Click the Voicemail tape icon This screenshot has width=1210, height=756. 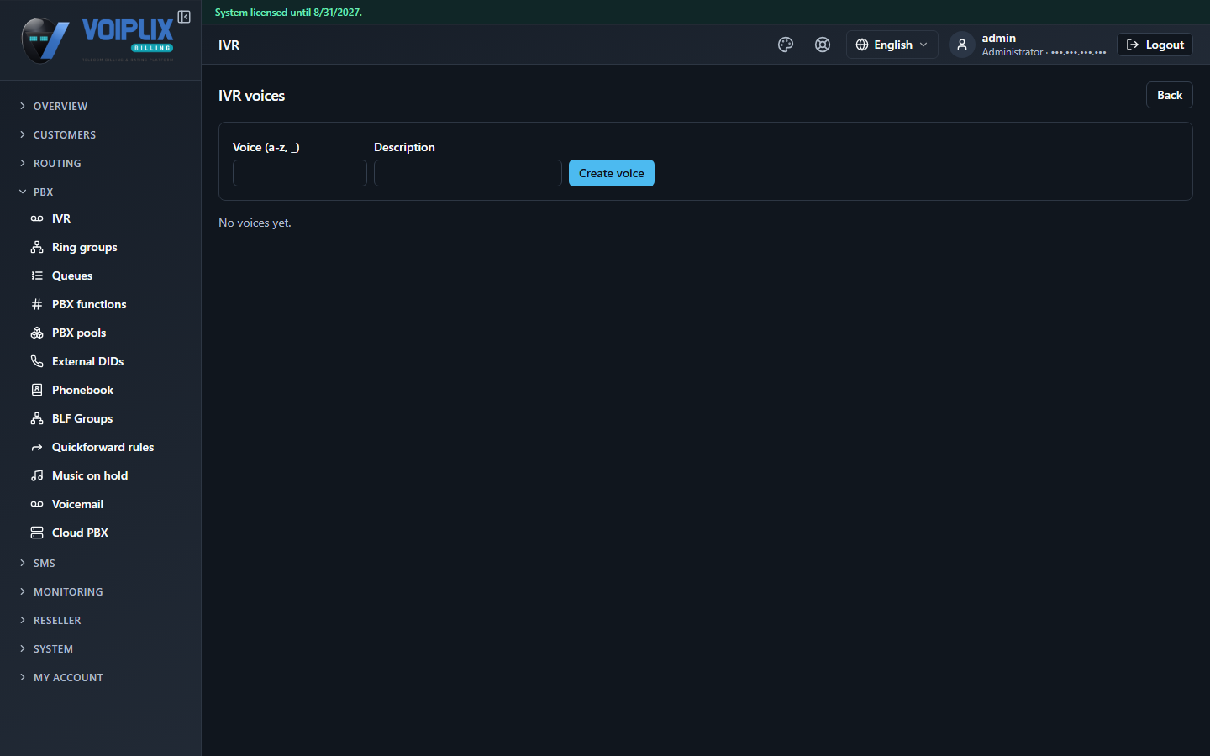(37, 504)
